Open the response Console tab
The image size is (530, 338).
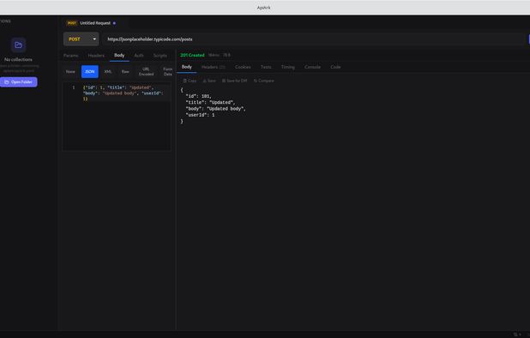point(313,67)
